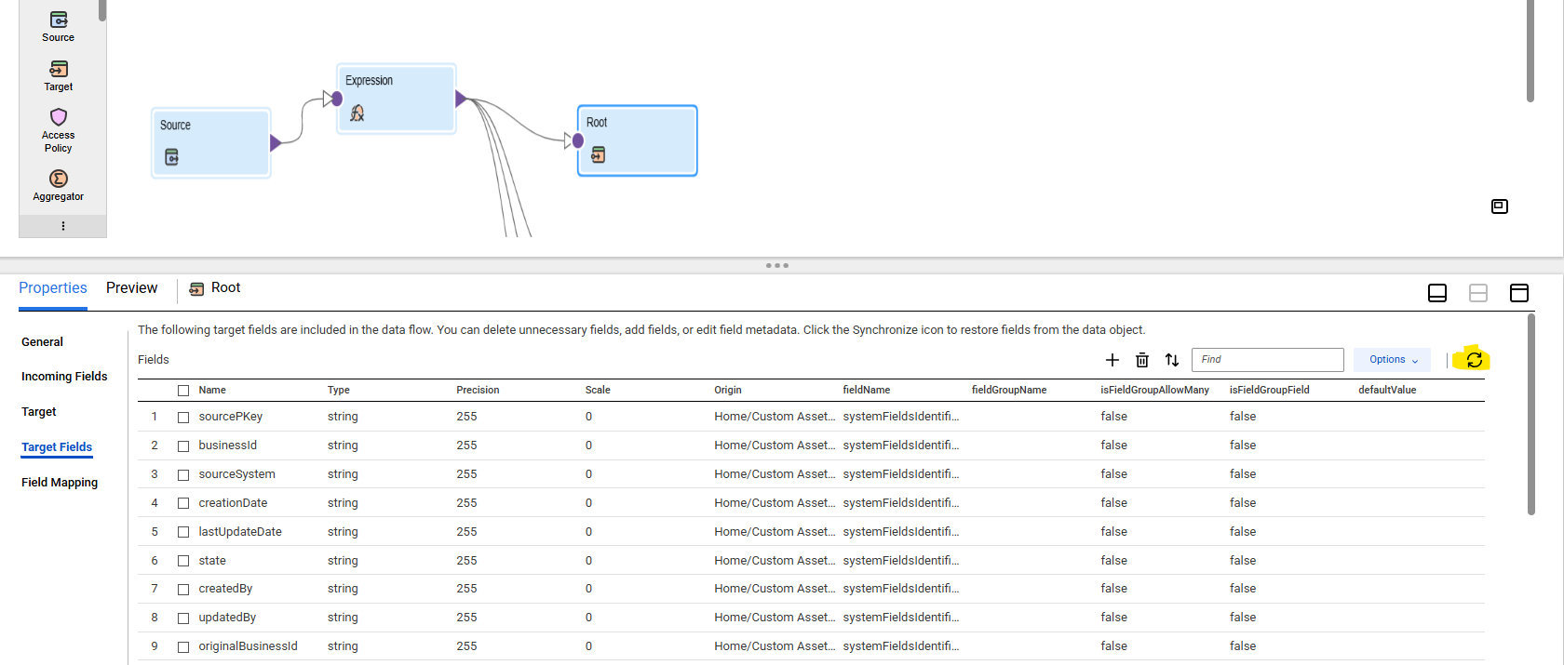Open the Incoming Fields section
This screenshot has height=665, width=1564.
click(x=64, y=377)
